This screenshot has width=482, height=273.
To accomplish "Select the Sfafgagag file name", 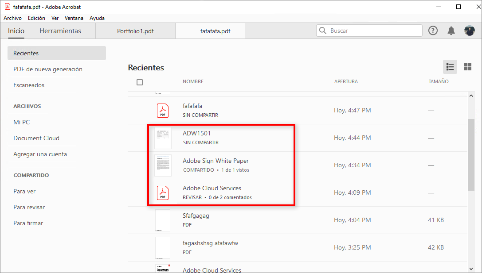I will click(196, 216).
